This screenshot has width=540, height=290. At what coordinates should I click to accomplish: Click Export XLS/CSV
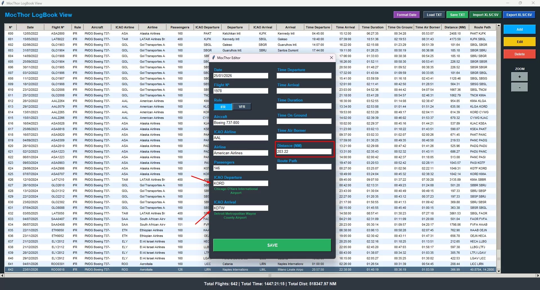[519, 15]
